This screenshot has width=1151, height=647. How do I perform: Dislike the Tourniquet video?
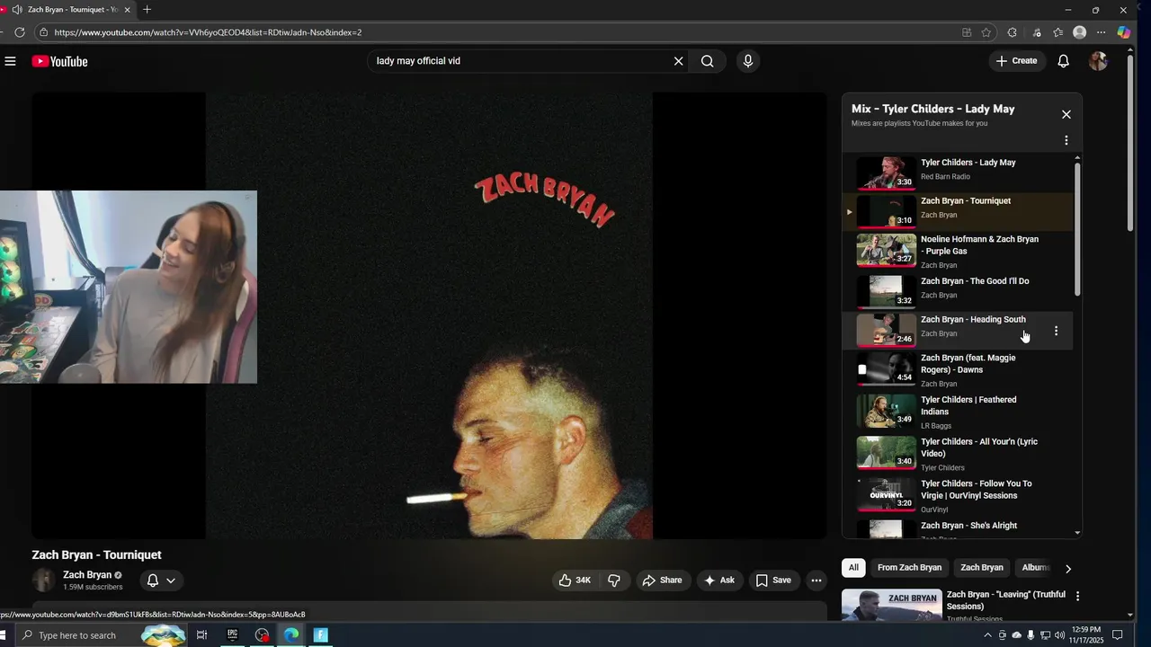614,581
